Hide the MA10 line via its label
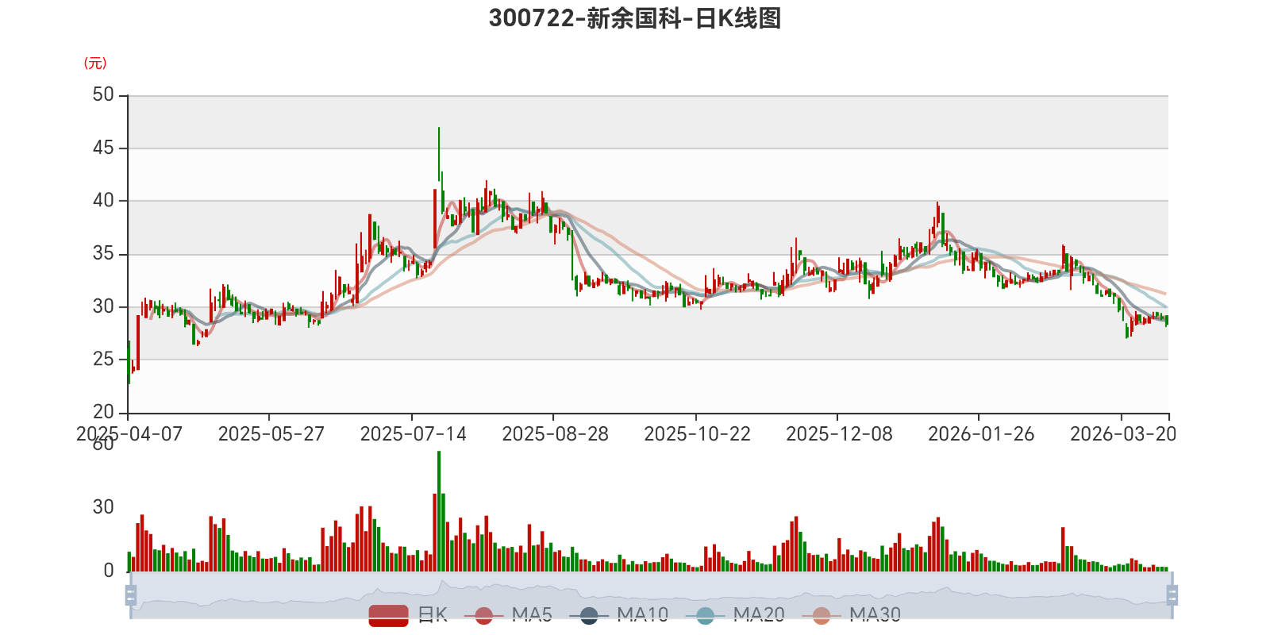The width and height of the screenshot is (1270, 635). point(643,615)
